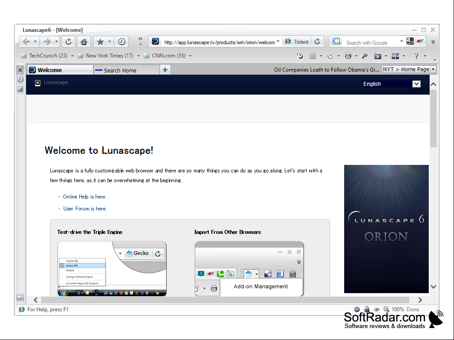This screenshot has width=454, height=340.
Task: Click the add-panel icon at sidebar bottom
Action: (x=20, y=297)
